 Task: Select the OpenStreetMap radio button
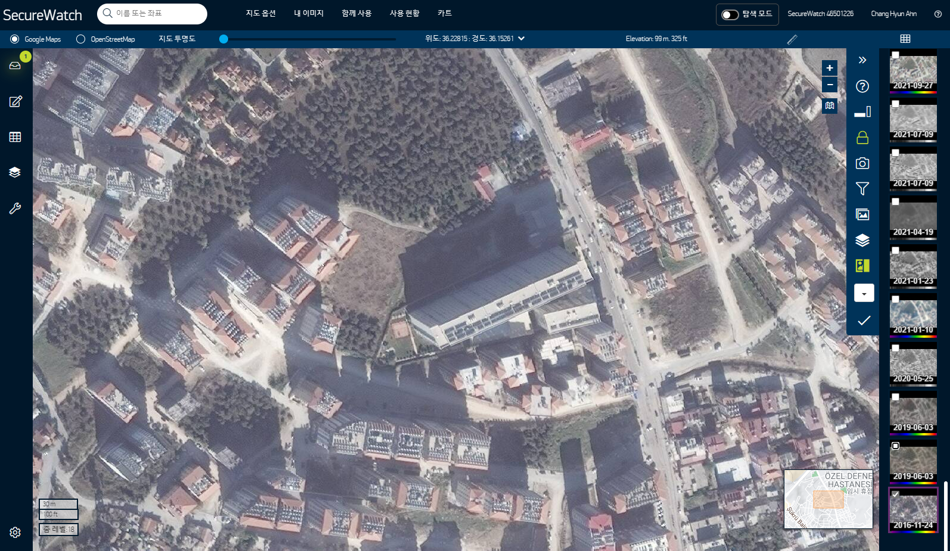coord(81,39)
